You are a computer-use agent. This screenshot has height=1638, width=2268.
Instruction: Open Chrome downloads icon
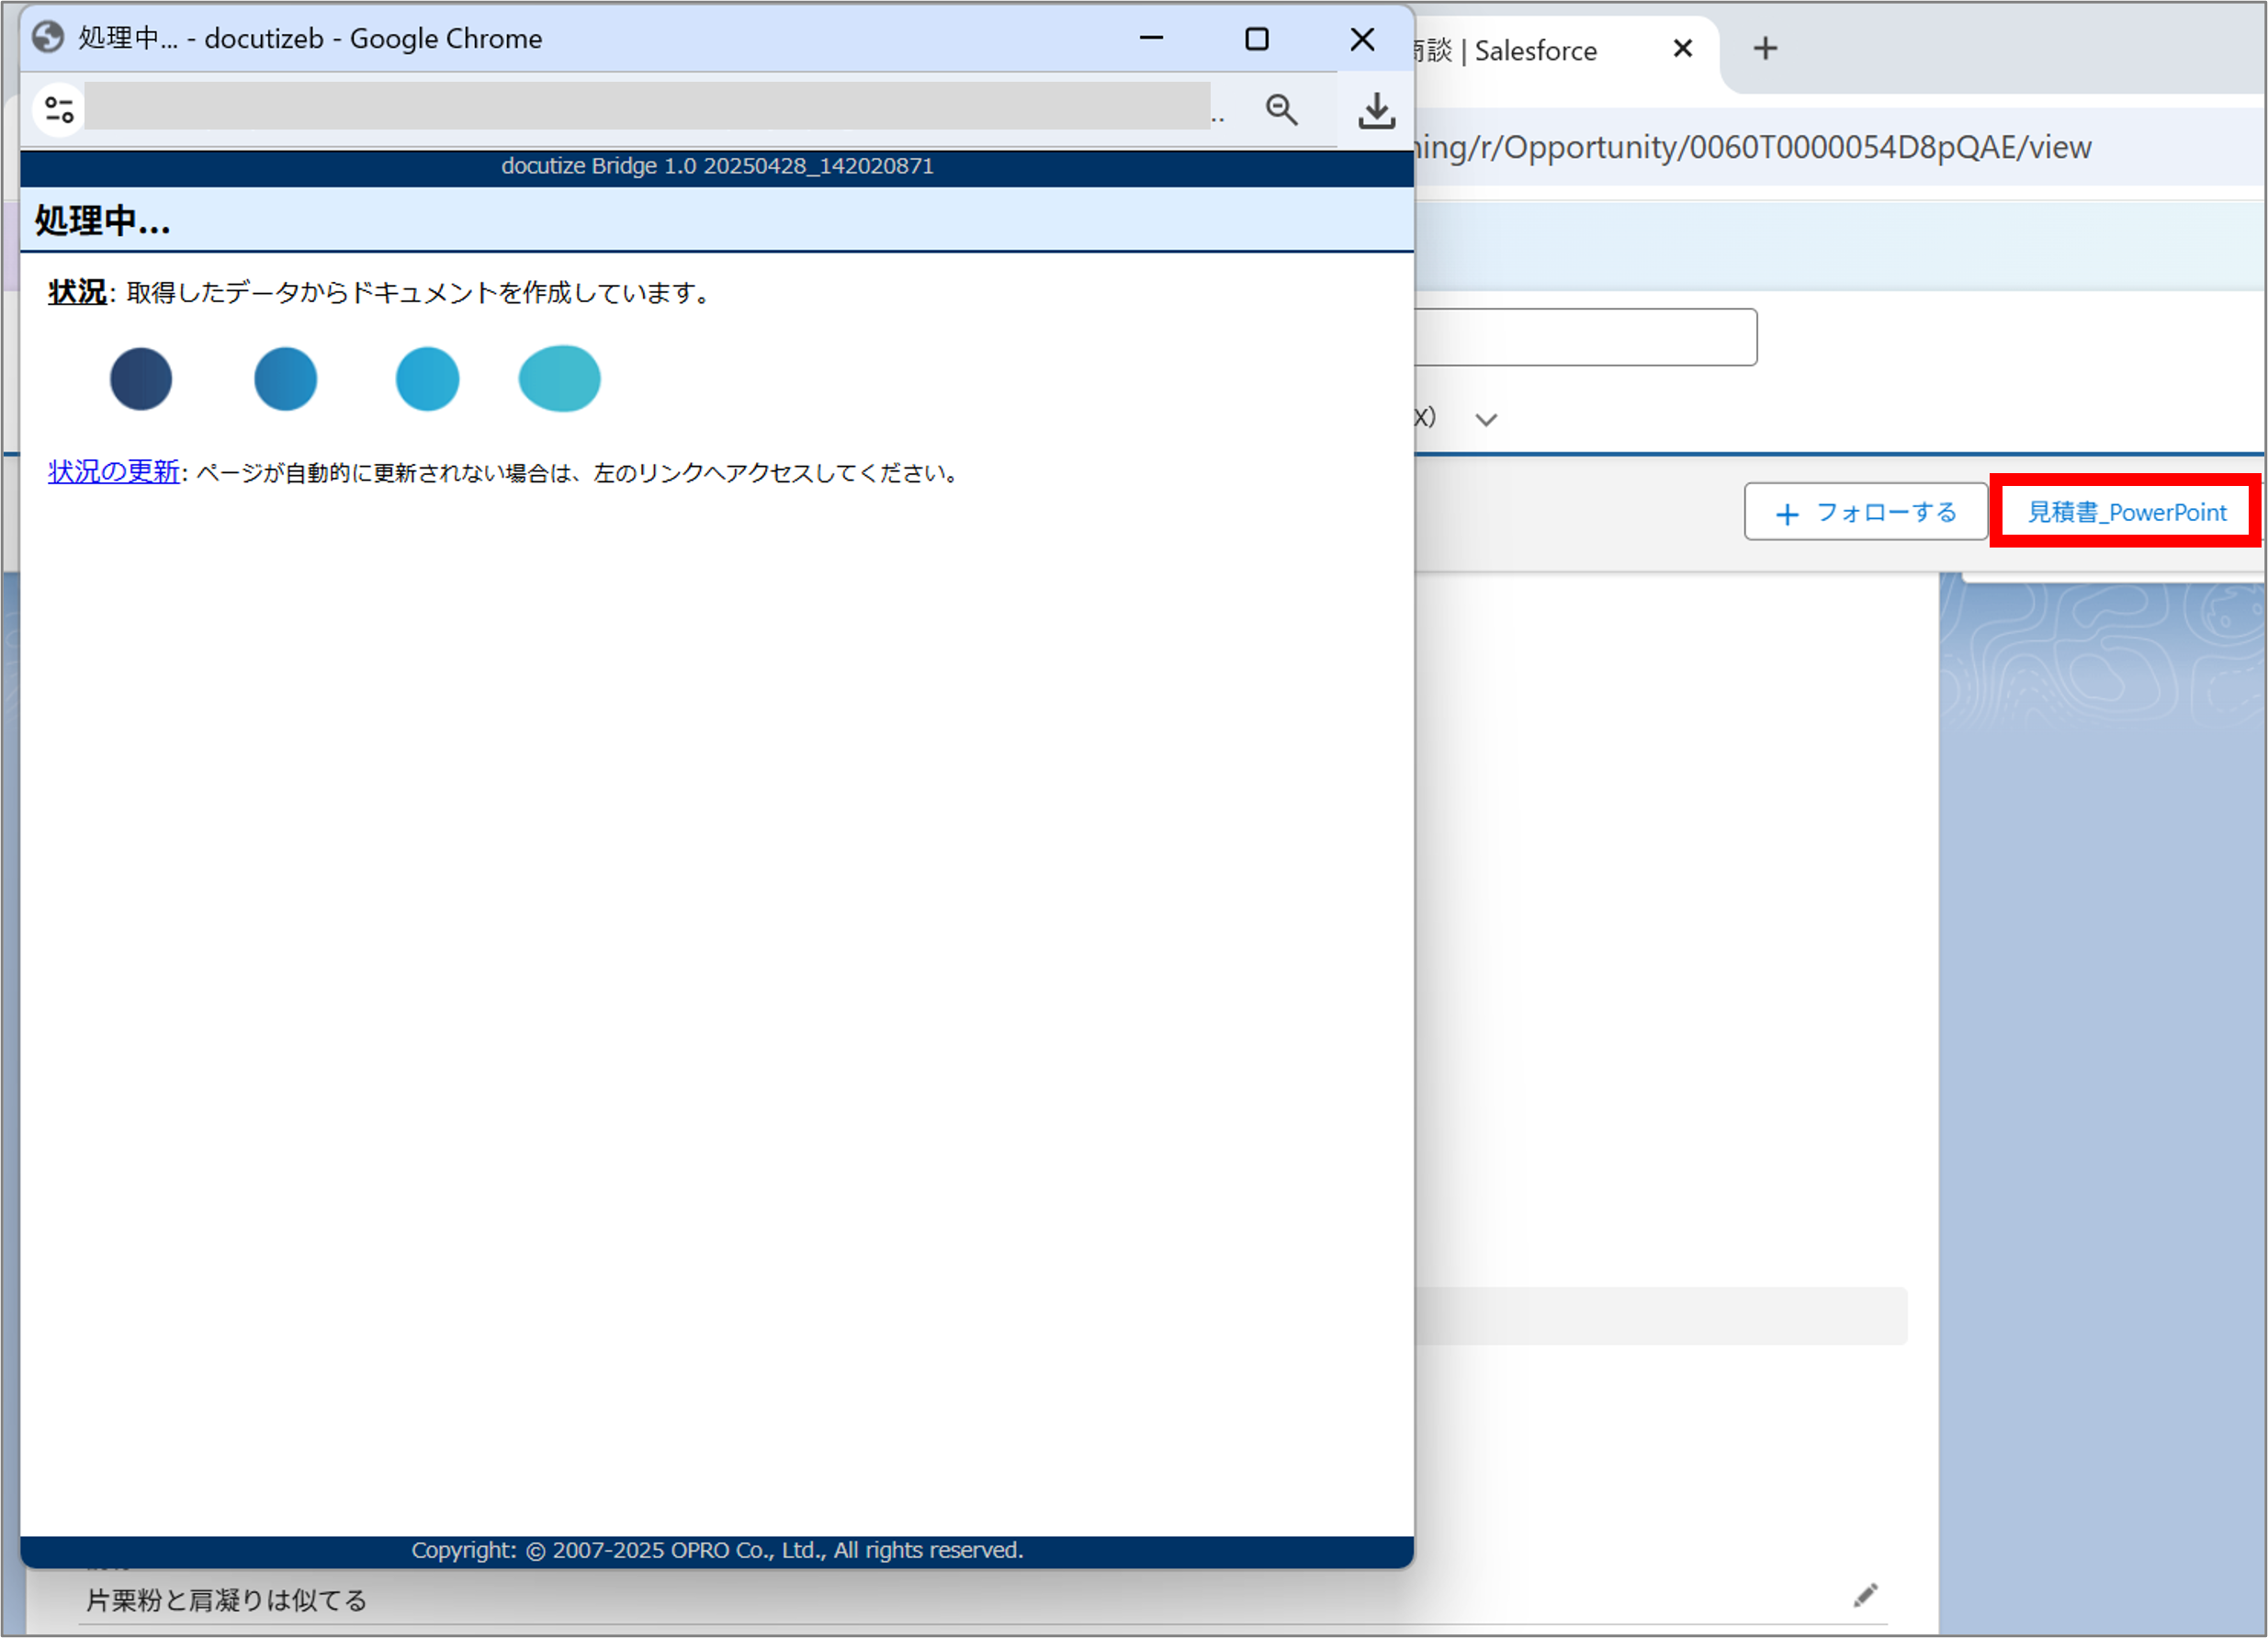pos(1376,110)
